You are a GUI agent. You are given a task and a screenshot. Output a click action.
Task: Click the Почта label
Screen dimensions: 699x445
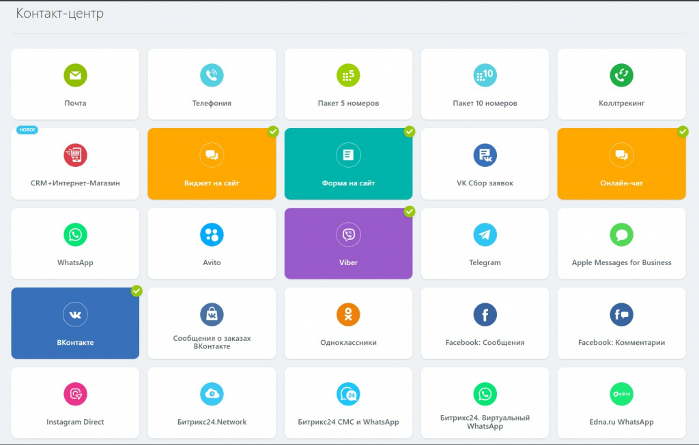(x=75, y=103)
